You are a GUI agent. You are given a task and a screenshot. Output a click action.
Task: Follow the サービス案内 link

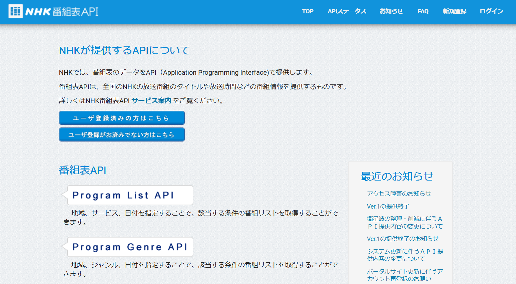coord(151,100)
